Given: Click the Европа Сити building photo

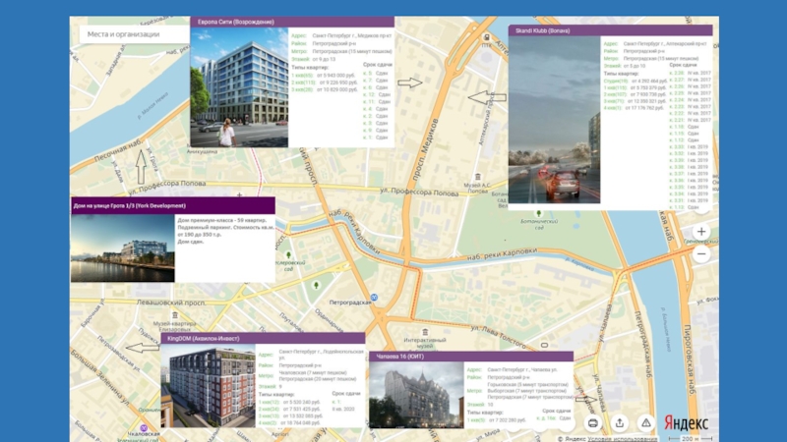Looking at the screenshot, I should (239, 87).
